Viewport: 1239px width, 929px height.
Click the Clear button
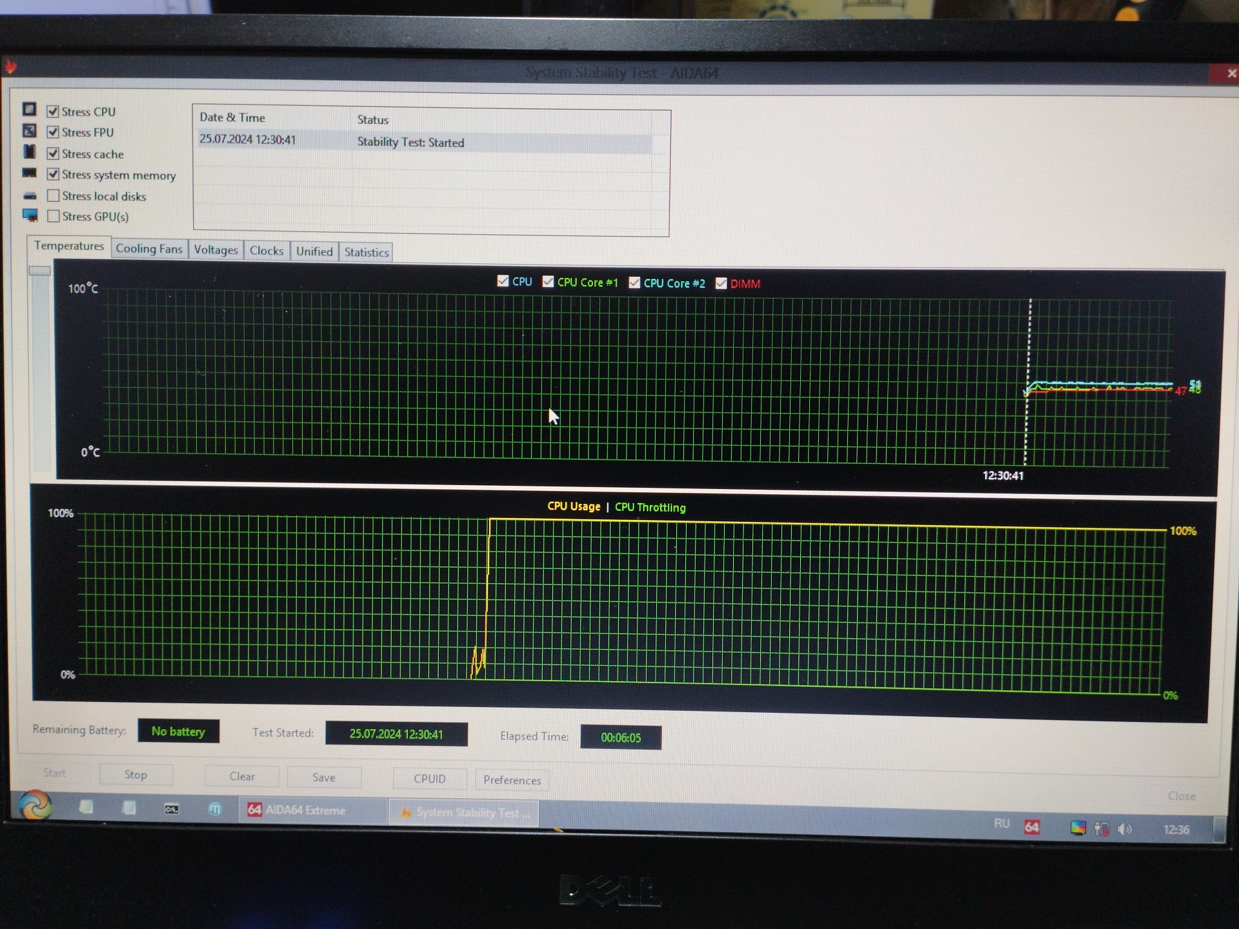(242, 776)
